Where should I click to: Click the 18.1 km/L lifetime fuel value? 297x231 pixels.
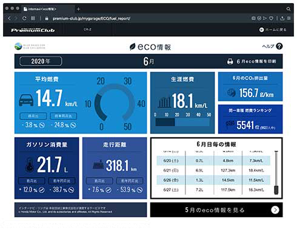190,101
